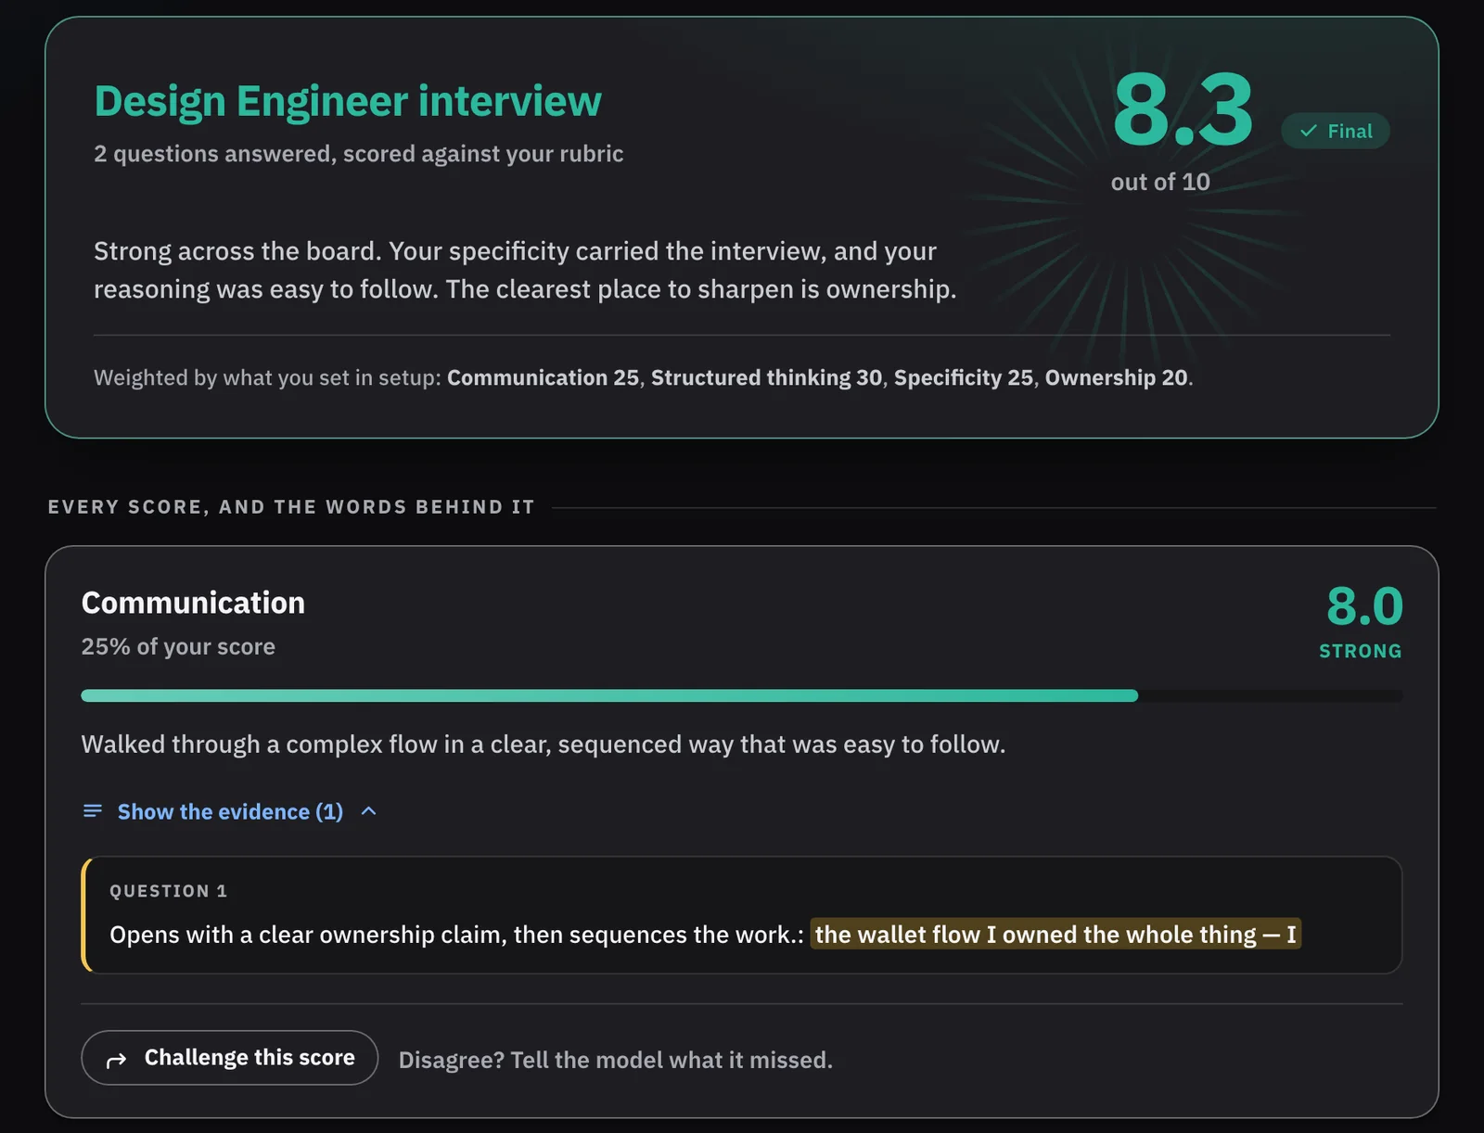1484x1133 pixels.
Task: Click the Communication score progress bar
Action: [x=742, y=695]
